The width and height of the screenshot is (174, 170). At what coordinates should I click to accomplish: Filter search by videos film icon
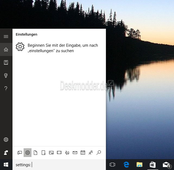(x=59, y=153)
